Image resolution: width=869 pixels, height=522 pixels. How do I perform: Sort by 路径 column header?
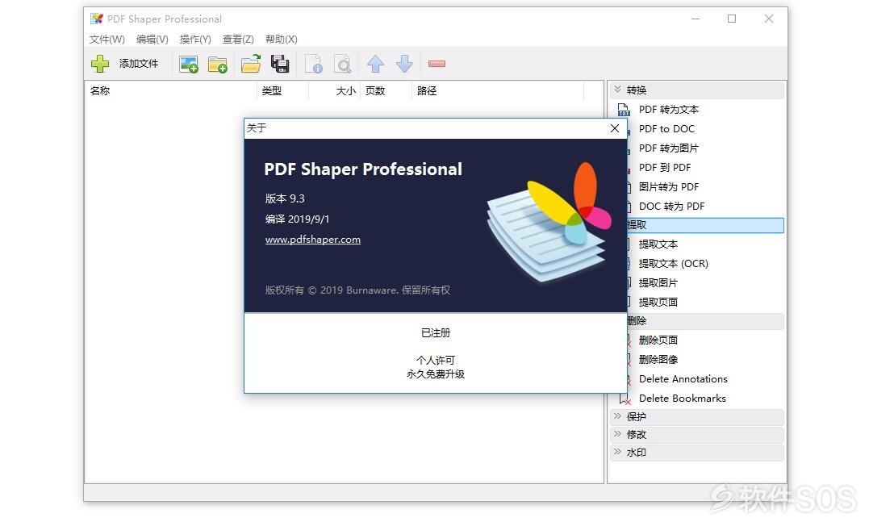pyautogui.click(x=498, y=91)
